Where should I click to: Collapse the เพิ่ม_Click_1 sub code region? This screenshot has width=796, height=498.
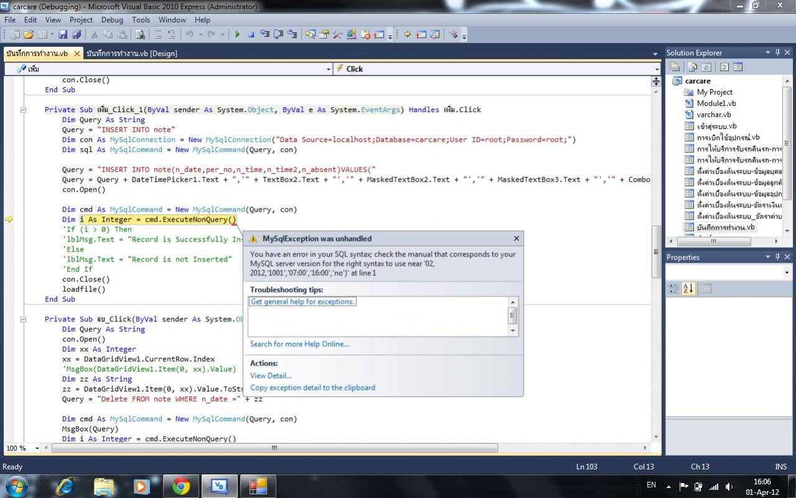pyautogui.click(x=24, y=110)
